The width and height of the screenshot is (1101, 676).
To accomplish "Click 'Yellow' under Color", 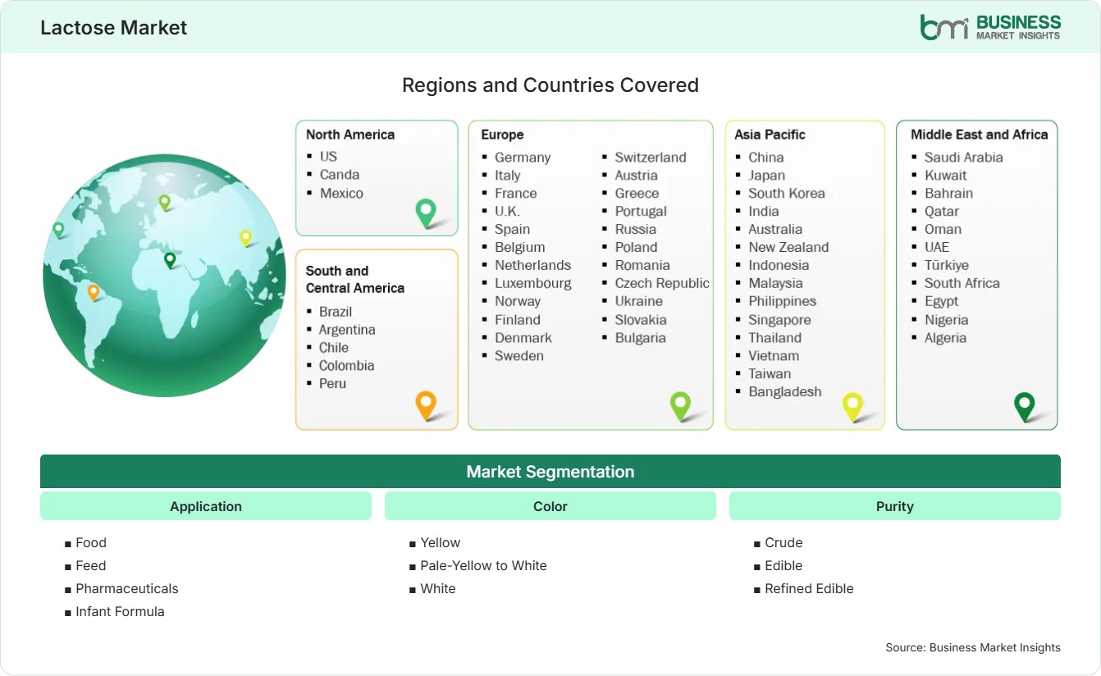I will [x=441, y=542].
